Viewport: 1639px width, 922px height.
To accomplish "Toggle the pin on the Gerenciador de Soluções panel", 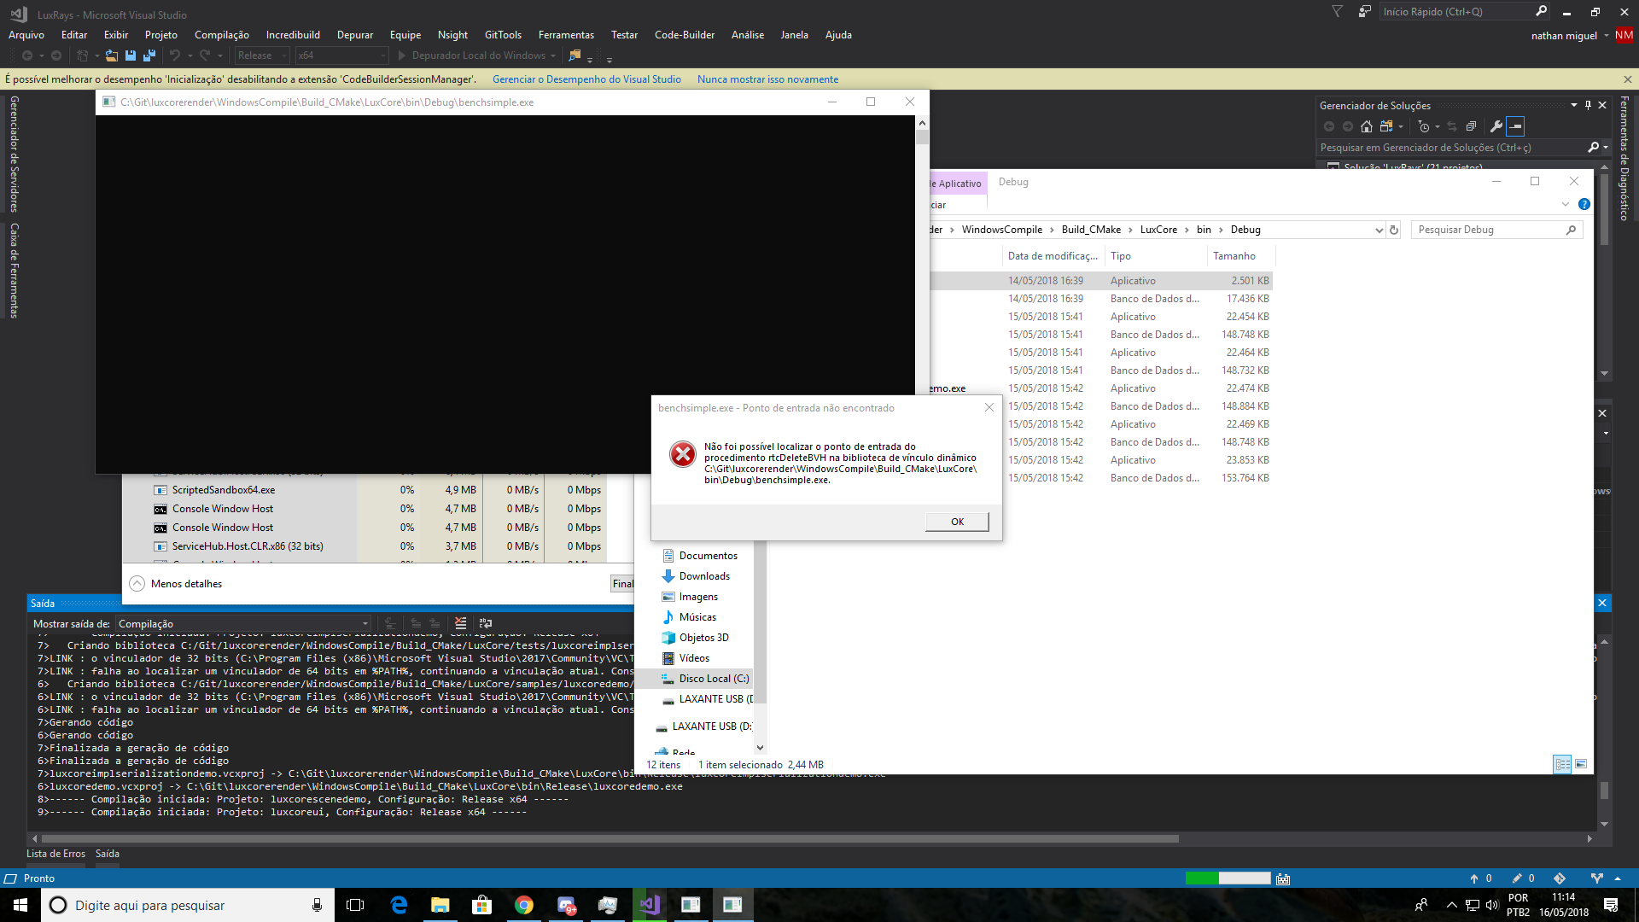I will [1586, 105].
